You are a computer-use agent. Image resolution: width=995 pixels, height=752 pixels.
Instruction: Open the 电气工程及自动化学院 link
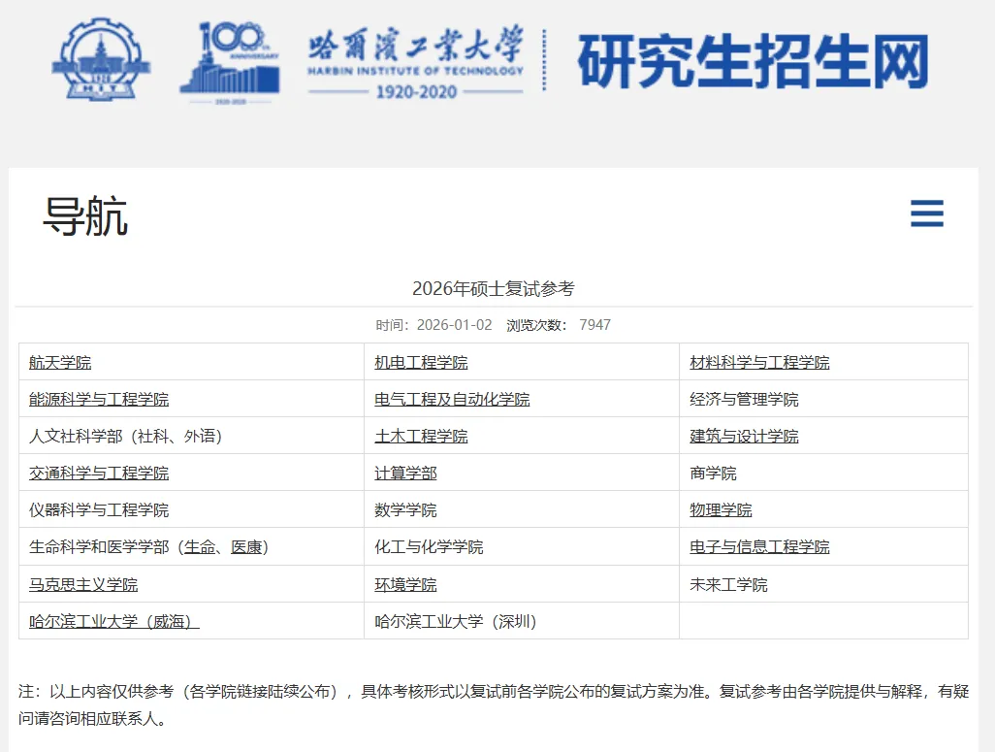pos(452,400)
